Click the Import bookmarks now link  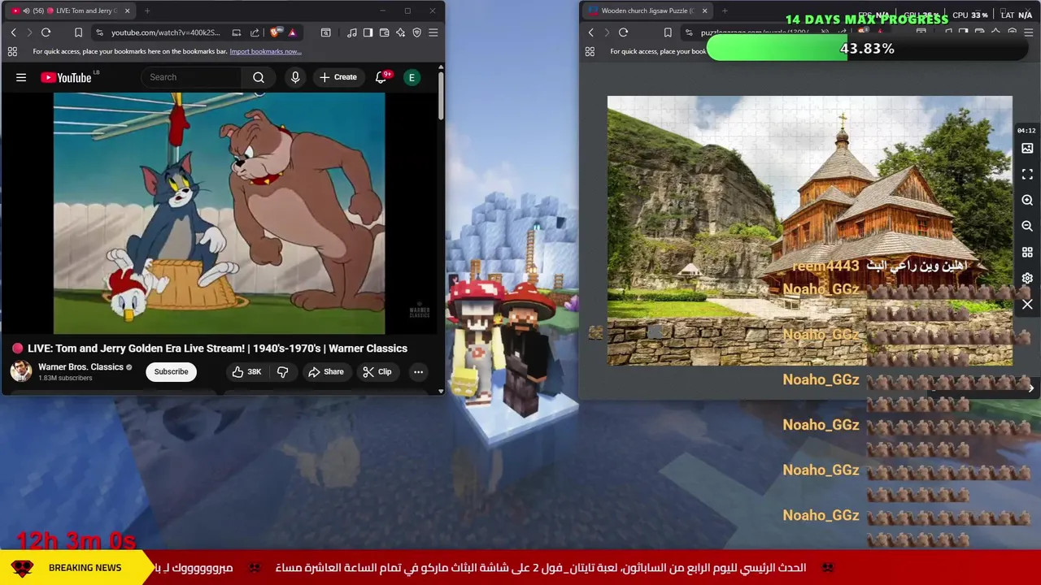pyautogui.click(x=265, y=51)
